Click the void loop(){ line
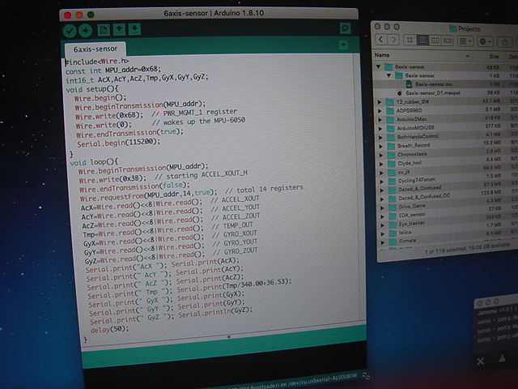 coord(94,162)
